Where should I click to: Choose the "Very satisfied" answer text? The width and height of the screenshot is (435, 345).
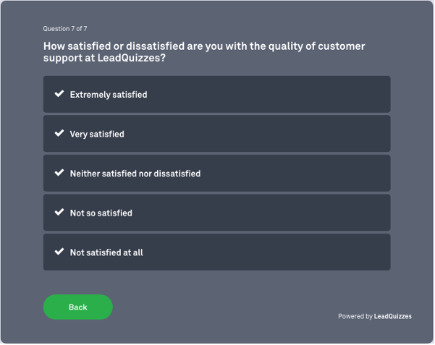(97, 135)
